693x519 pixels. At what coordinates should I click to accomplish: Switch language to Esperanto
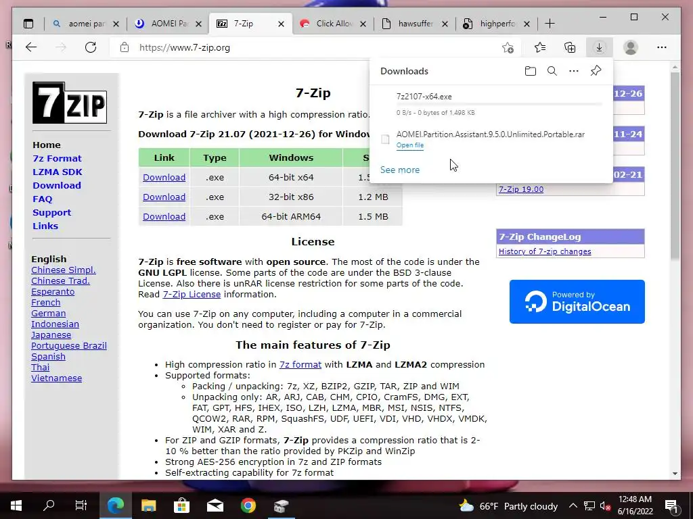point(53,292)
